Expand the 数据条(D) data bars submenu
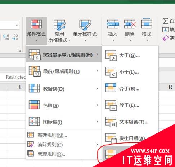 click(64, 89)
